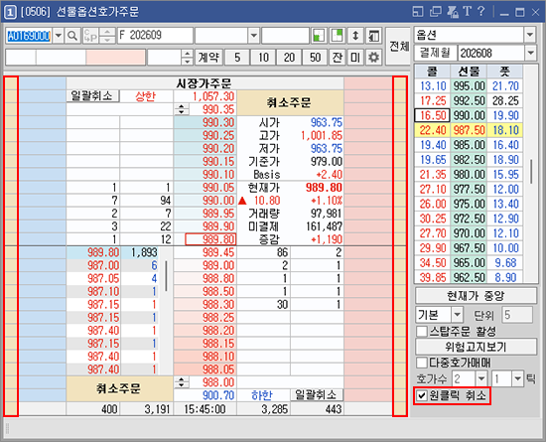Click the C/P call-put toggle icon
The height and width of the screenshot is (442, 546).
point(90,36)
